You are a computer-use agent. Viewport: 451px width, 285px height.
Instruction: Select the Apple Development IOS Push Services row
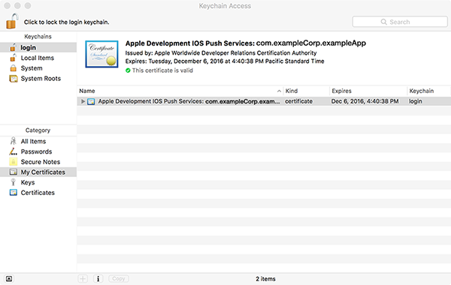click(x=264, y=101)
